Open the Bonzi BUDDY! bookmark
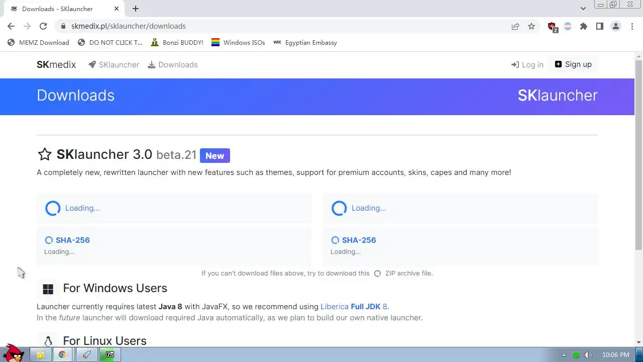 pos(177,43)
